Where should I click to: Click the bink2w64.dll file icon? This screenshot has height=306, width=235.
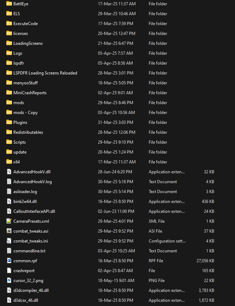tap(9, 202)
